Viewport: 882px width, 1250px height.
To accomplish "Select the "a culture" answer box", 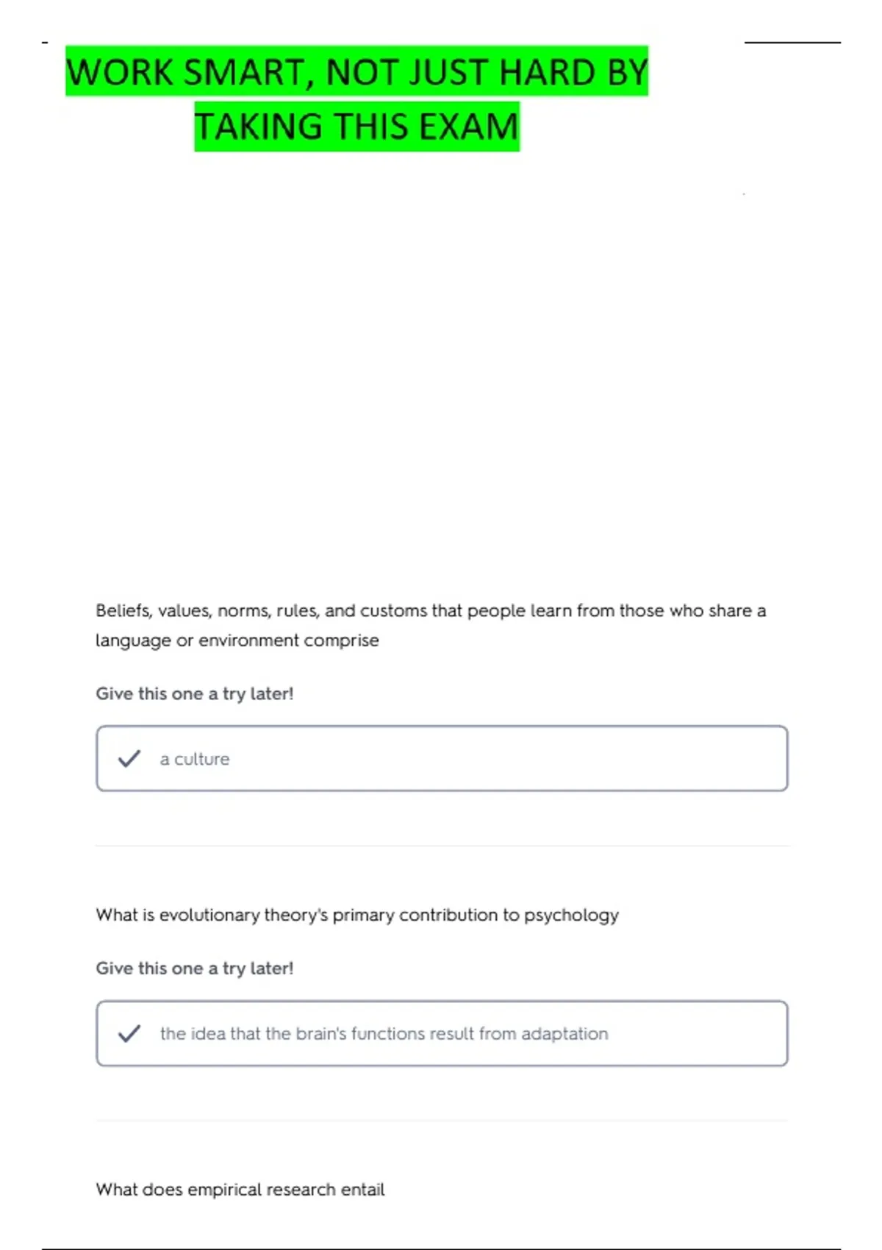I will (442, 758).
